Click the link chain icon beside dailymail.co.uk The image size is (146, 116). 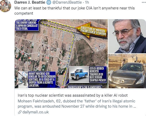20,112
